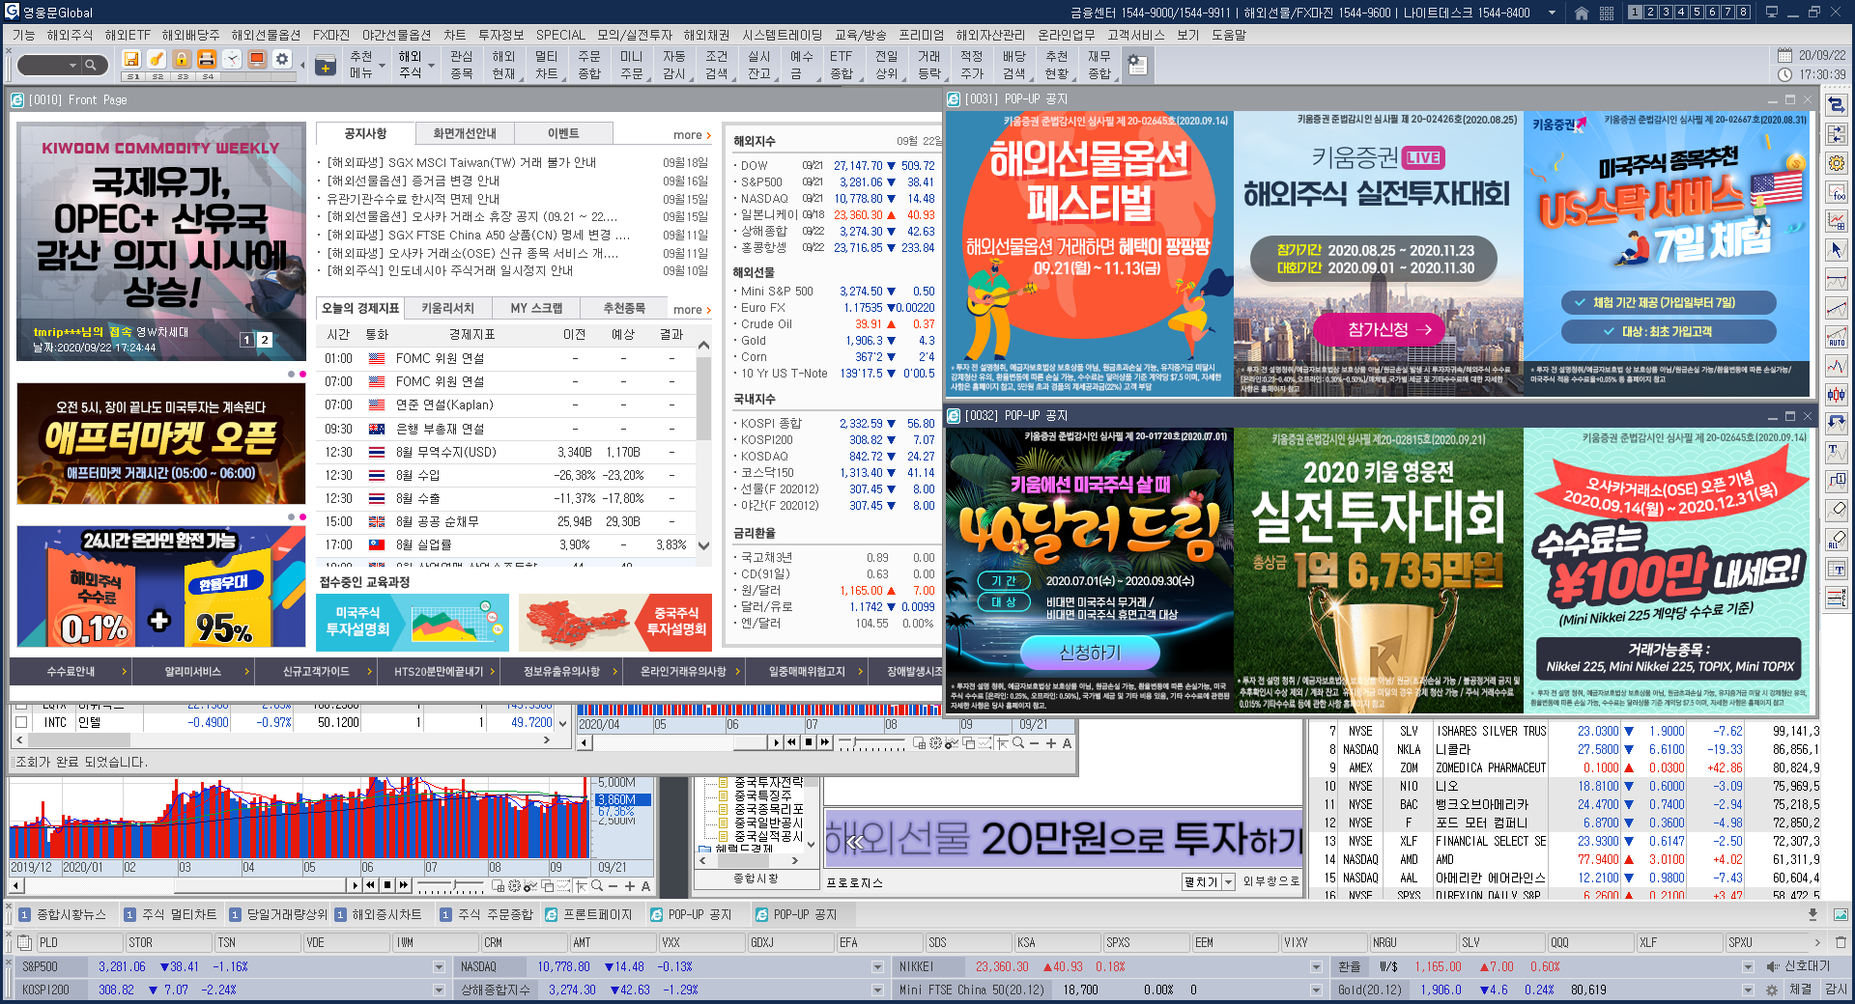Click the download arrow icon above ticker bar
Image resolution: width=1855 pixels, height=1004 pixels.
pos(1812,914)
